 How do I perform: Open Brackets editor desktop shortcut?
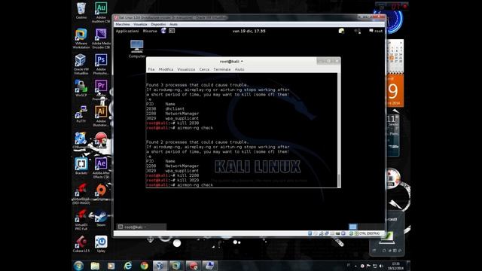coord(81,166)
